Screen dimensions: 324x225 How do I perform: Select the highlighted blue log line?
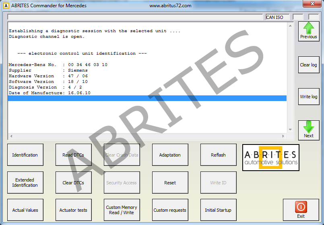coord(147,98)
